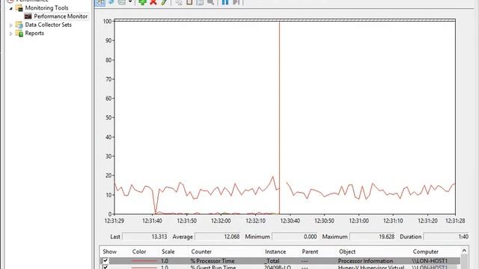
Task: Click the Freeze Display pause icon
Action: pyautogui.click(x=225, y=2)
